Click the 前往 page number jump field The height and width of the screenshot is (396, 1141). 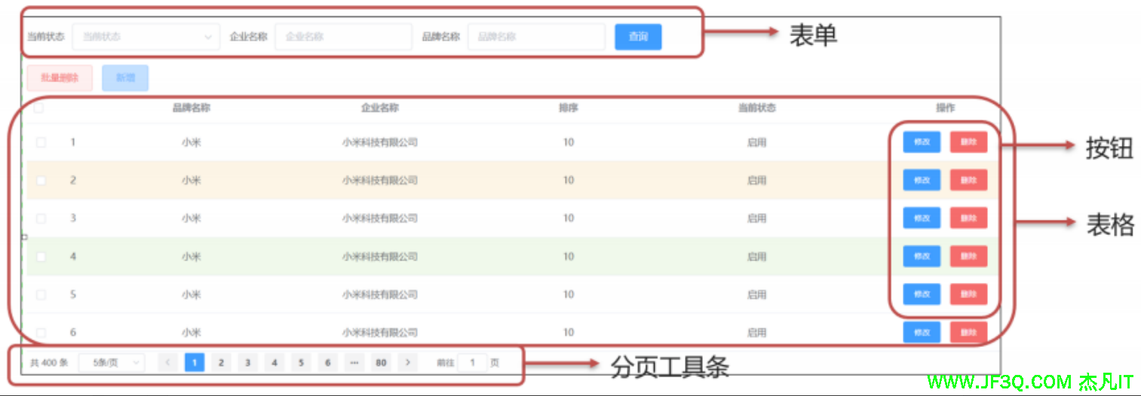[473, 363]
